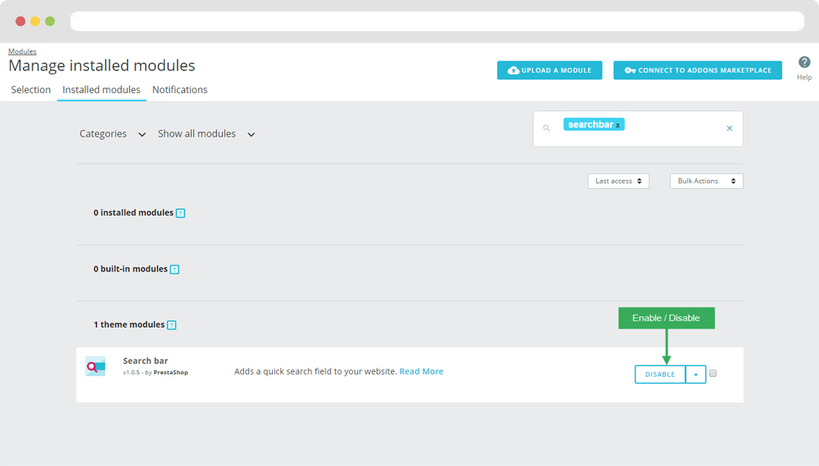The image size is (819, 466).
Task: Click help icon beside built-in modules
Action: pos(174,269)
